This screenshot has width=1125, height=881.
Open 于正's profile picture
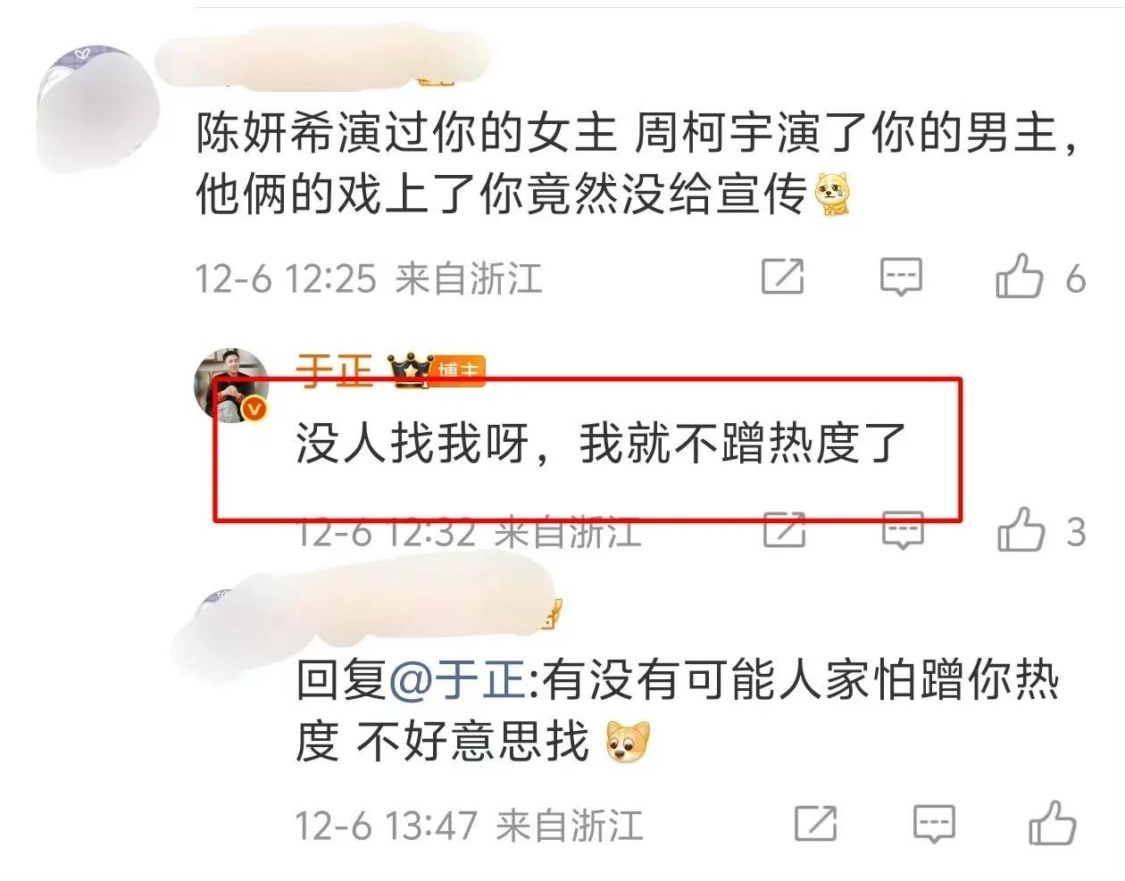(x=232, y=385)
